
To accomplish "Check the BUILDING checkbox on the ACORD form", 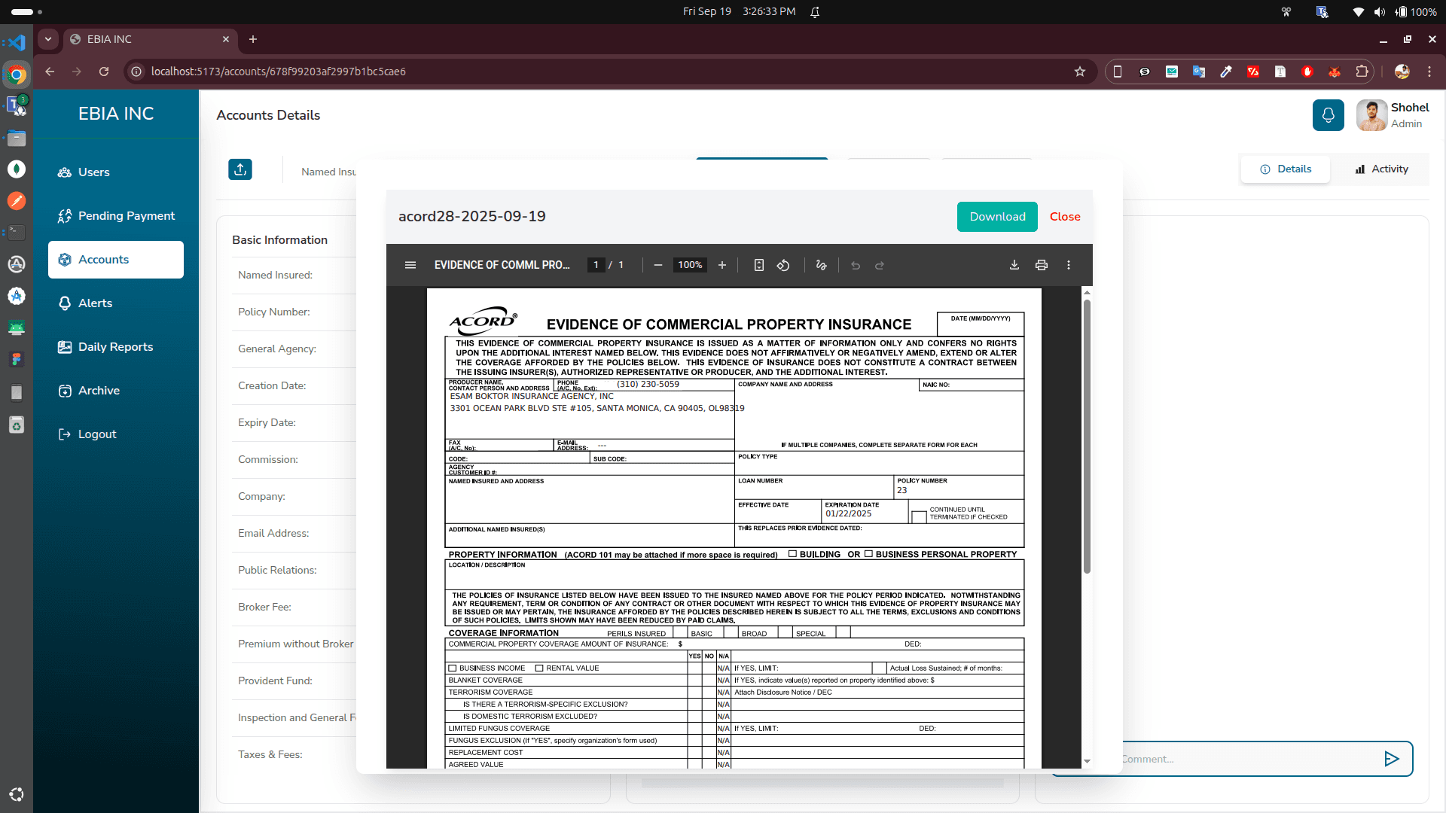I will click(x=792, y=554).
